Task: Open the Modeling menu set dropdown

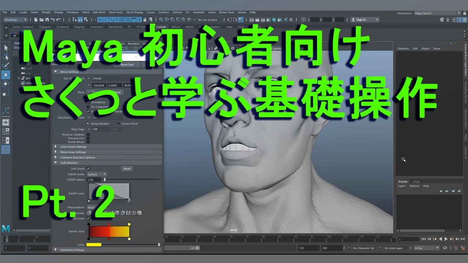Action: click(x=15, y=20)
